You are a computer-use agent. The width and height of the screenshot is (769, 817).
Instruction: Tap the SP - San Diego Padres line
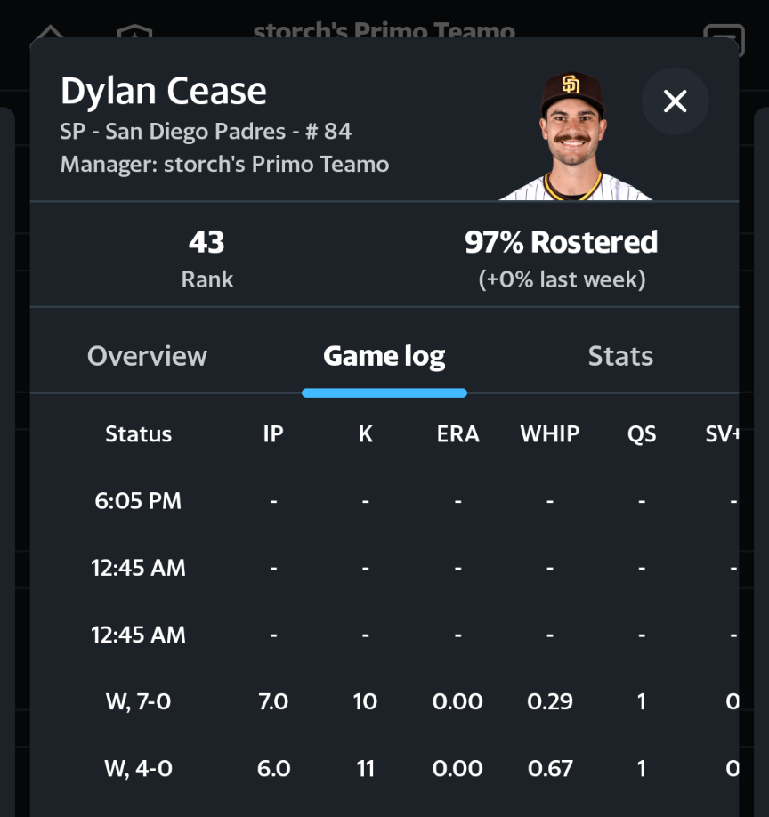pyautogui.click(x=206, y=132)
